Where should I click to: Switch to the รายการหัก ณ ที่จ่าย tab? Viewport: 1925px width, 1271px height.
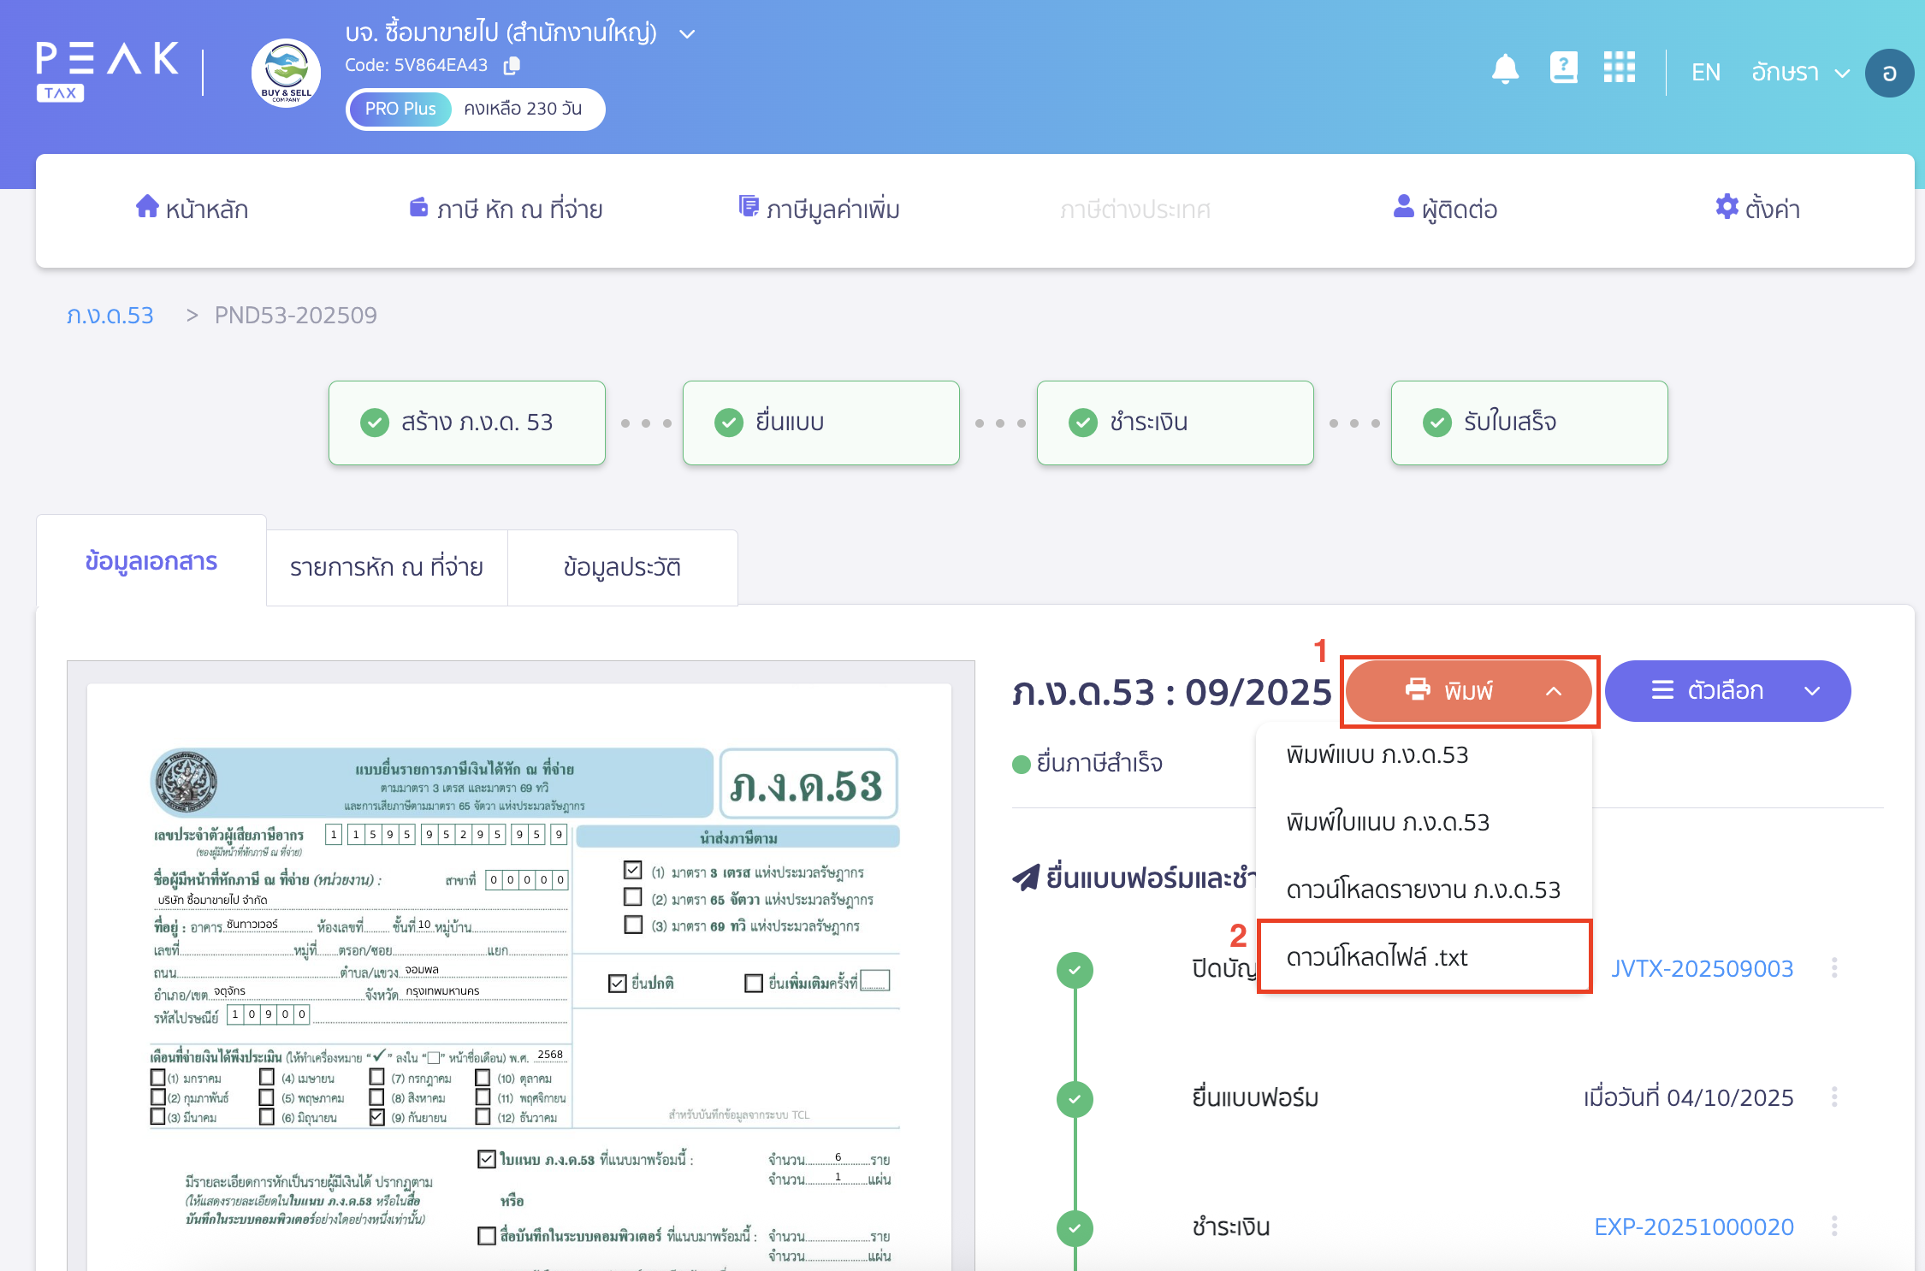click(x=387, y=566)
